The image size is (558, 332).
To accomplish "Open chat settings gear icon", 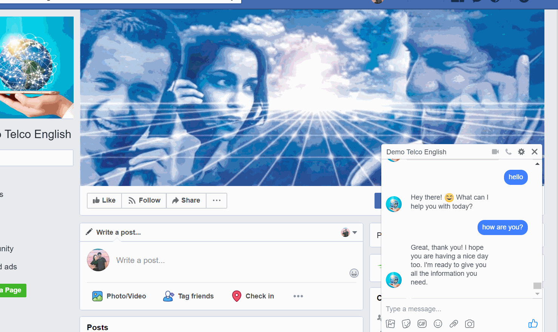I will [x=521, y=152].
